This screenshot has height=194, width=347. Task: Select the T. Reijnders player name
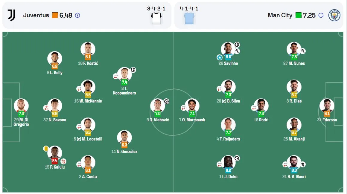[228, 139]
